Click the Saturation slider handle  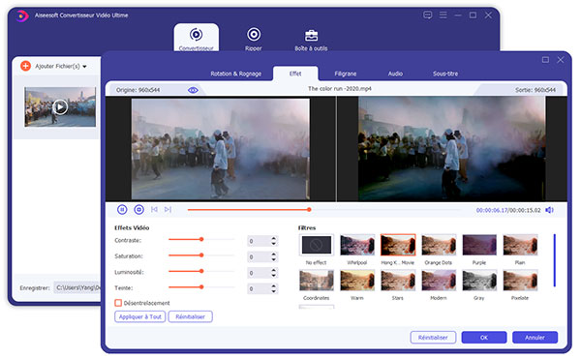pyautogui.click(x=201, y=255)
